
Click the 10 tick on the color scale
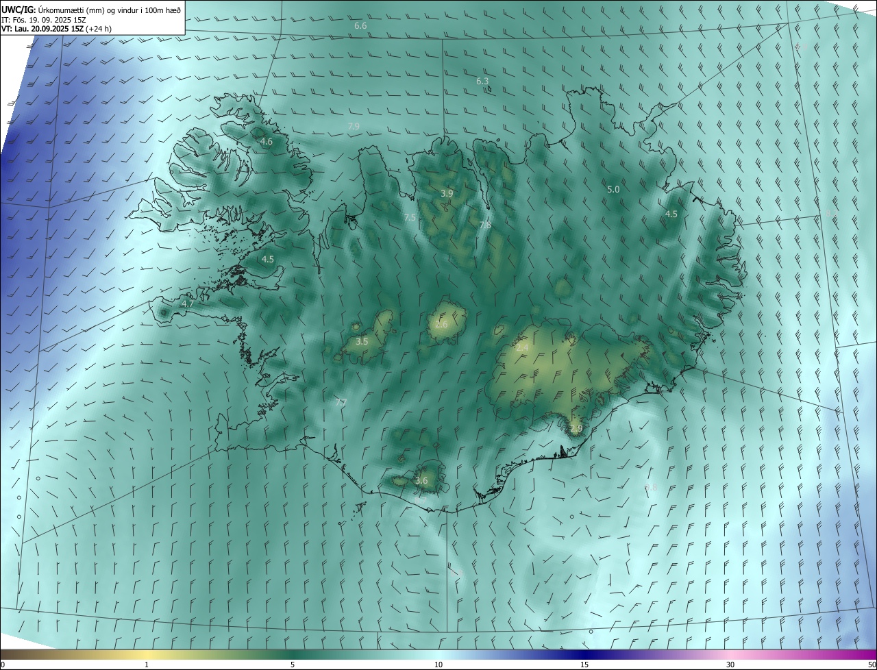click(x=438, y=665)
